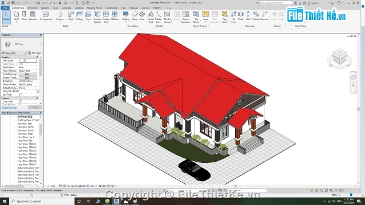Viewport: 365px width, 205px height.
Task: Select the Railing tool
Action: [125, 16]
